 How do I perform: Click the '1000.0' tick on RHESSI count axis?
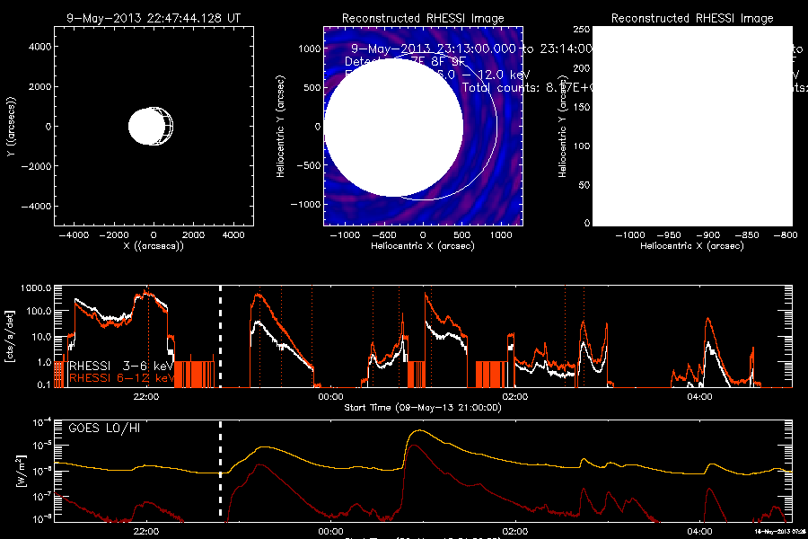pyautogui.click(x=36, y=287)
